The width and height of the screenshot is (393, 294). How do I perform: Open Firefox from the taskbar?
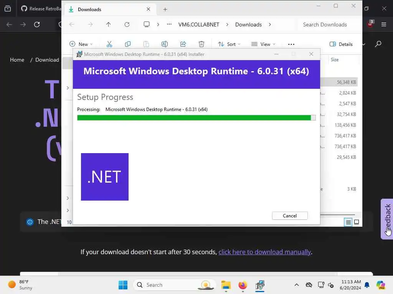[243, 285]
